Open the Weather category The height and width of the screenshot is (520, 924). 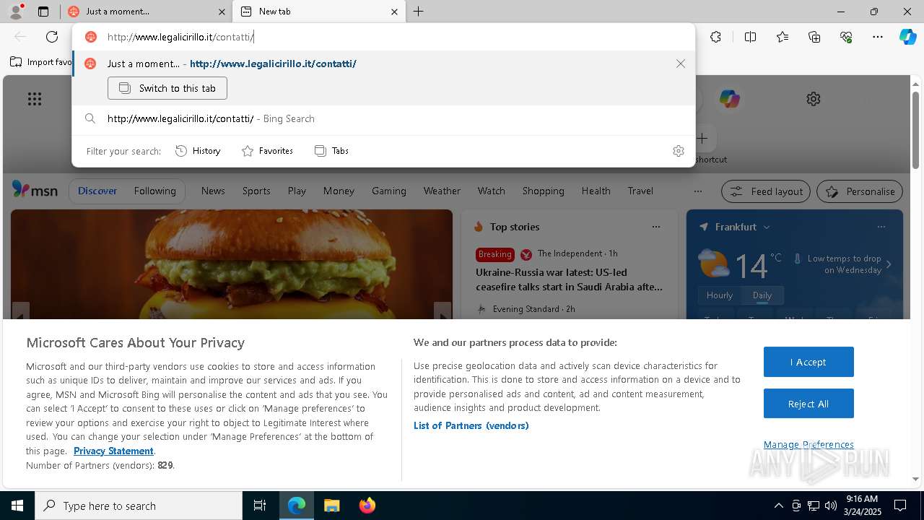point(442,191)
